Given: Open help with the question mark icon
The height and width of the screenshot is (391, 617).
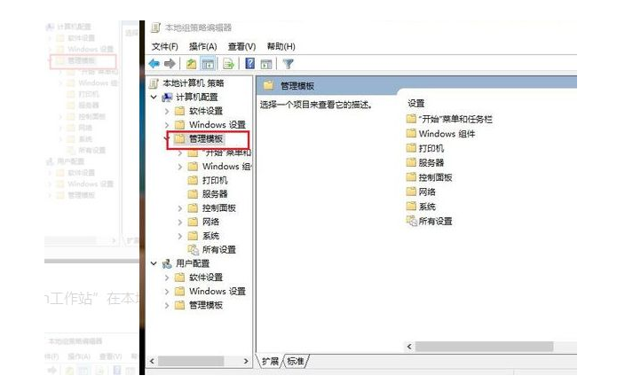Looking at the screenshot, I should tap(249, 63).
